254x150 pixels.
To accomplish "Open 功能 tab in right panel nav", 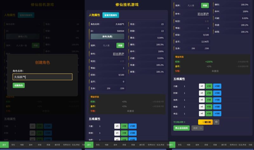I will 251,145.
